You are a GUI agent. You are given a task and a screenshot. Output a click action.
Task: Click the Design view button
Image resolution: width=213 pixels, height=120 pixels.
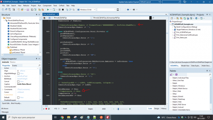[x=156, y=109]
